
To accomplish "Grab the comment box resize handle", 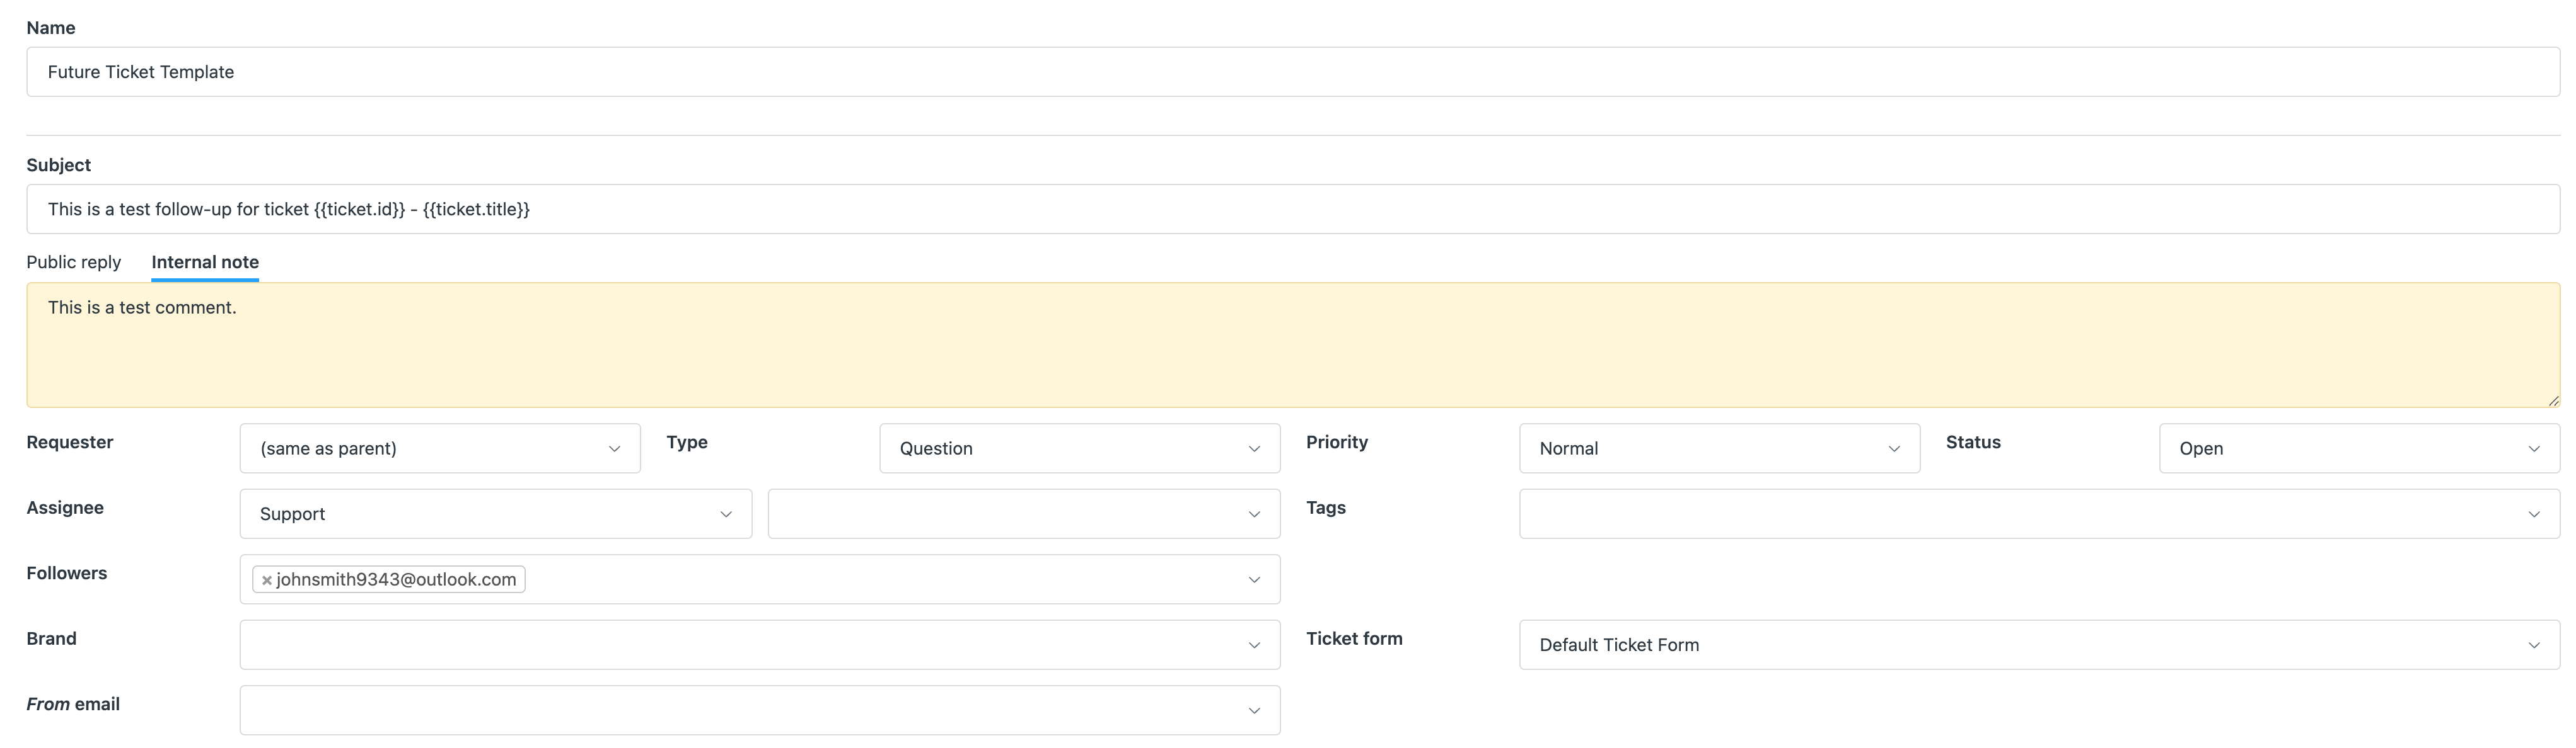I will coord(2553,400).
